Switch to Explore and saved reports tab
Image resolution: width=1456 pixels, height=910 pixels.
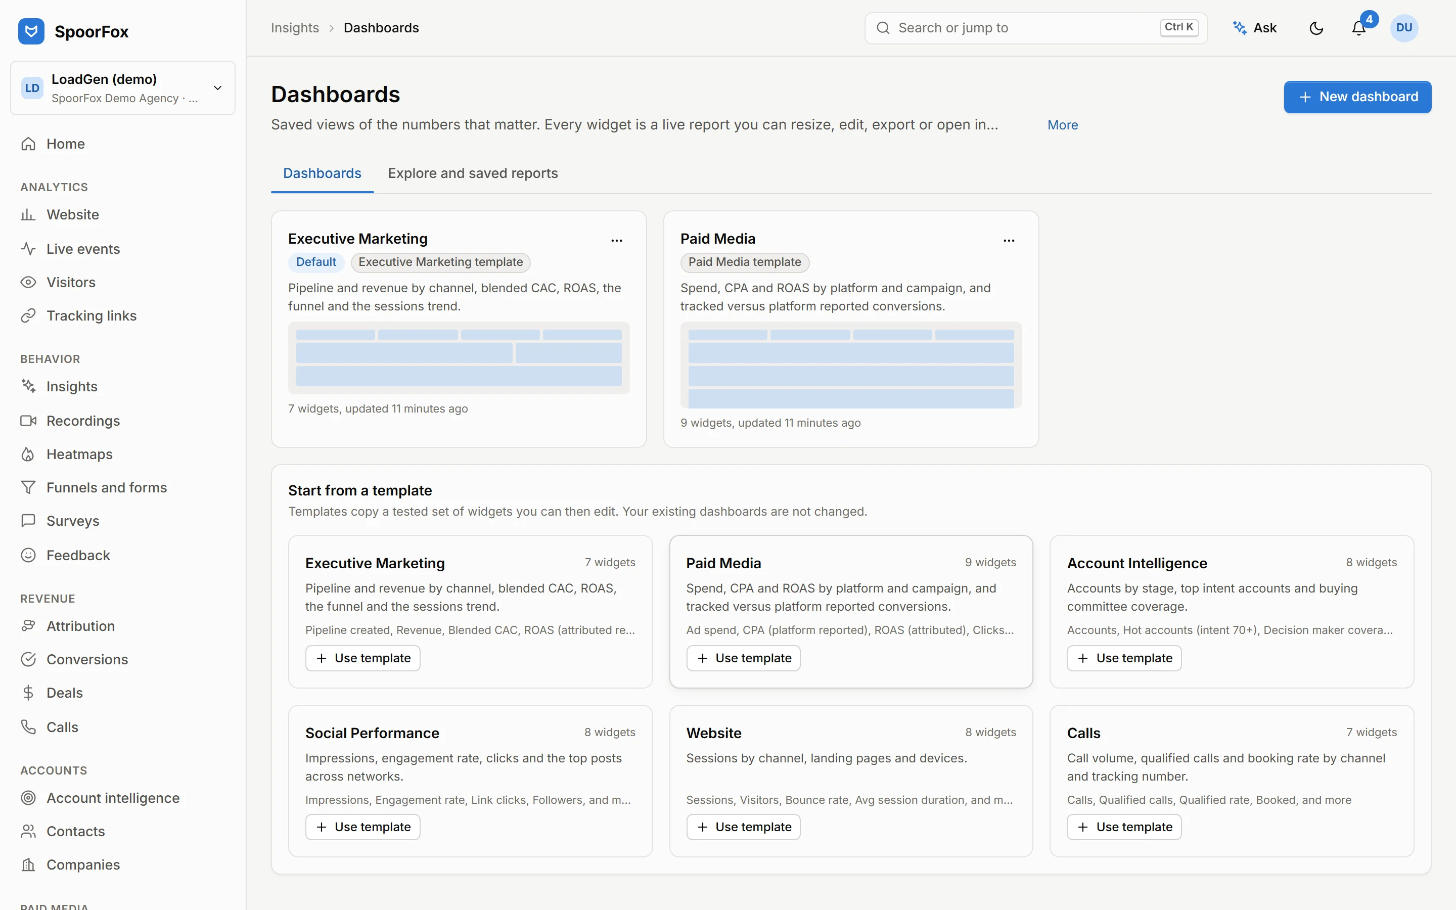pos(473,173)
